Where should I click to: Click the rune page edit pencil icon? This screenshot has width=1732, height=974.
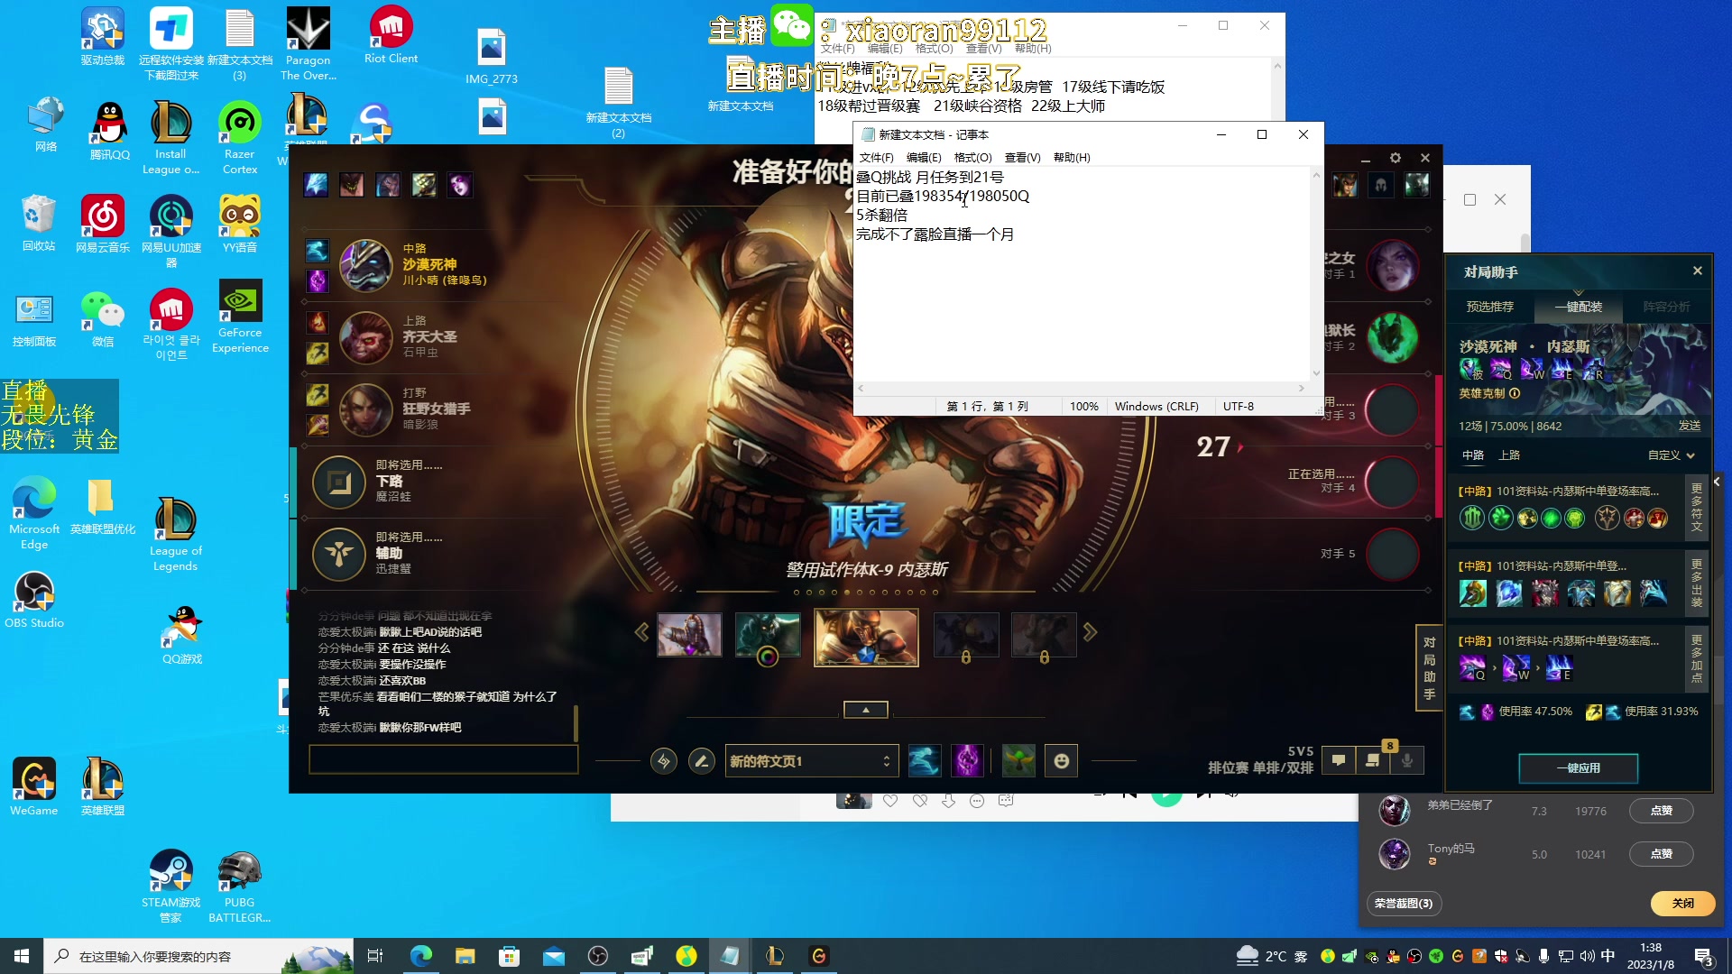[x=701, y=761]
